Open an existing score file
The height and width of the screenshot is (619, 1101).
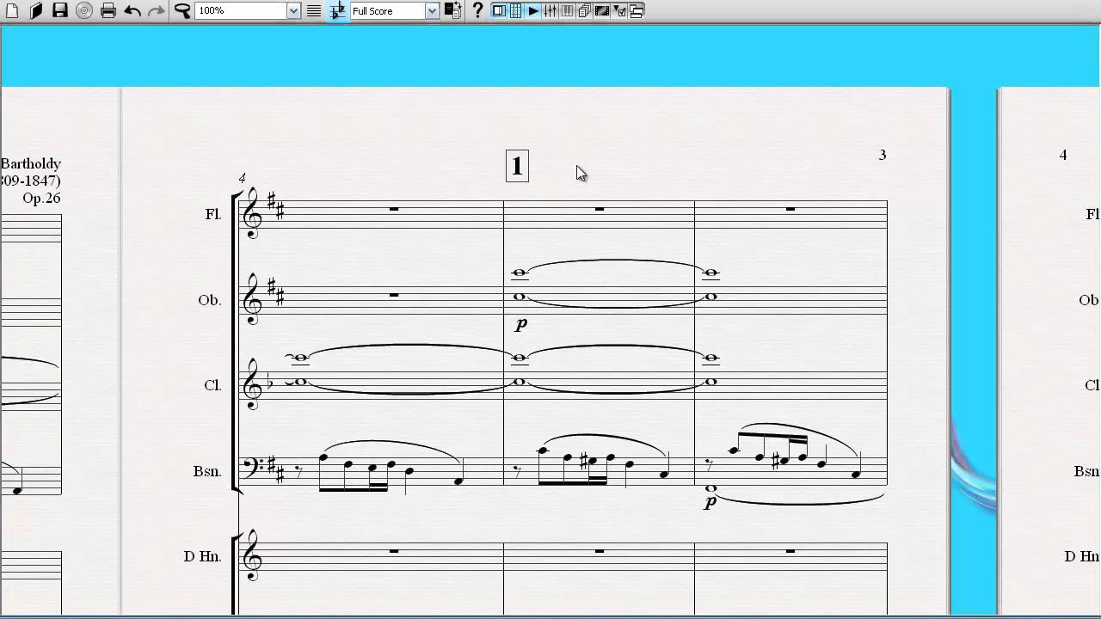(36, 10)
